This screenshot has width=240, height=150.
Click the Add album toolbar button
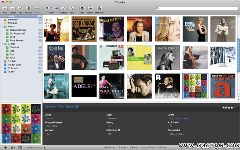pos(5,8)
